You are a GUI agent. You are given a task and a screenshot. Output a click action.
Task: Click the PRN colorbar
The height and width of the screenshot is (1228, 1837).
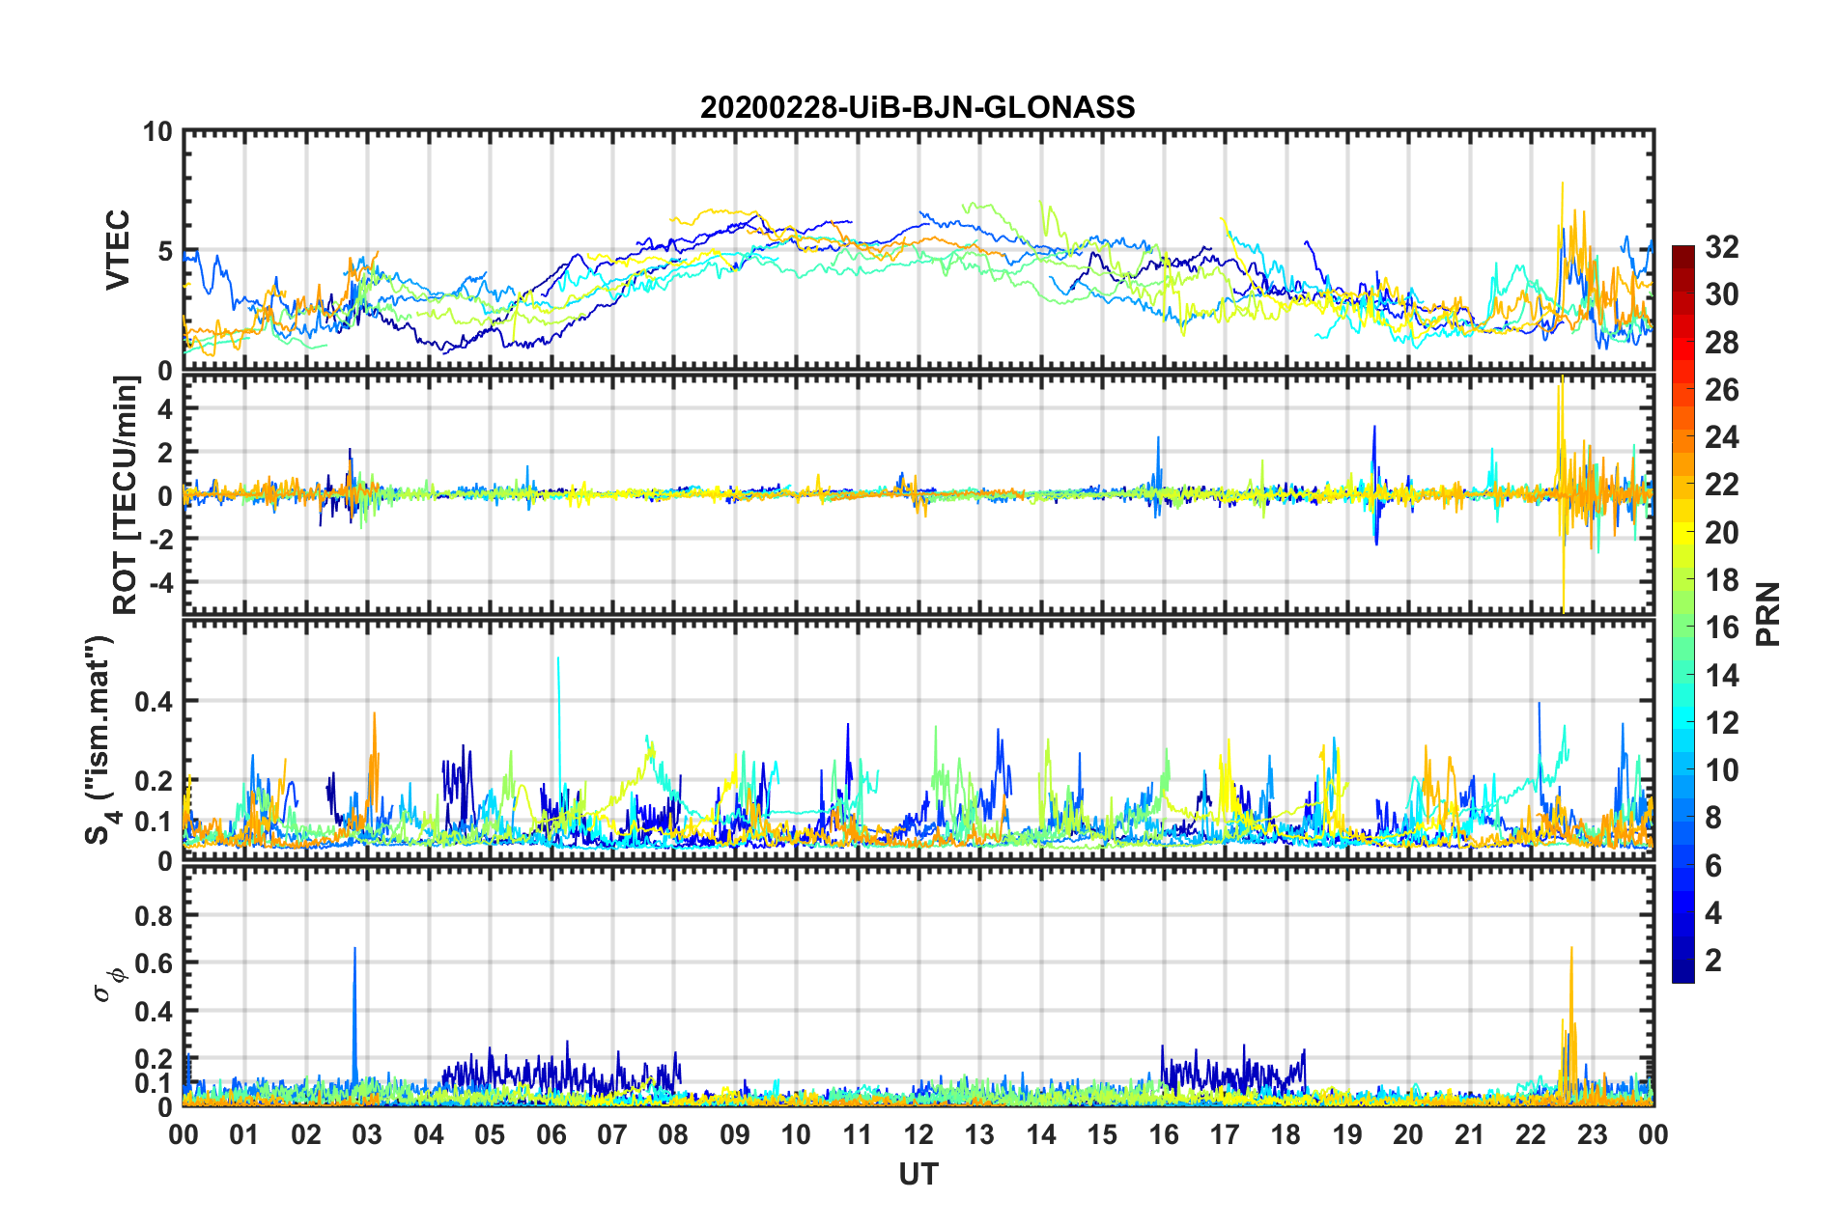pos(1682,615)
